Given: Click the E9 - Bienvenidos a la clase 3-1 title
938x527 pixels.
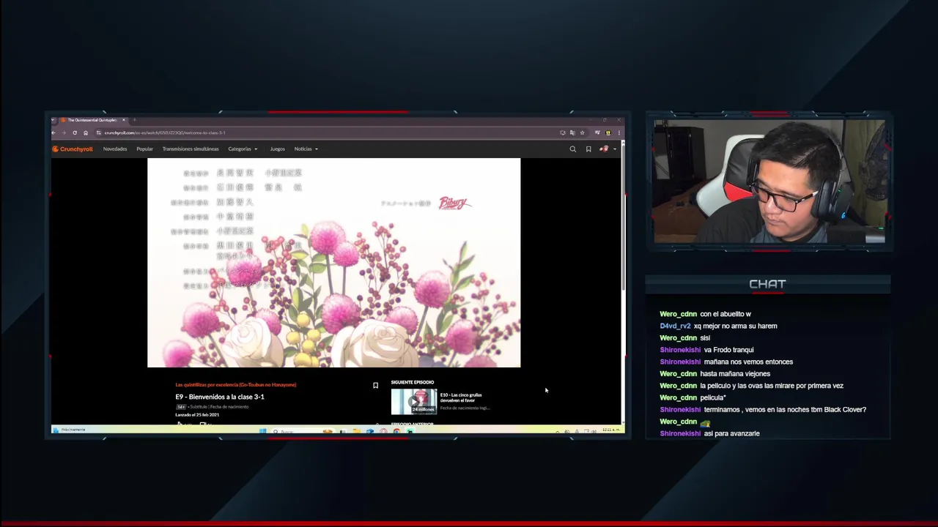Looking at the screenshot, I should (x=220, y=397).
